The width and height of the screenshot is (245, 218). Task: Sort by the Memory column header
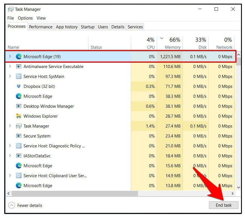170,43
